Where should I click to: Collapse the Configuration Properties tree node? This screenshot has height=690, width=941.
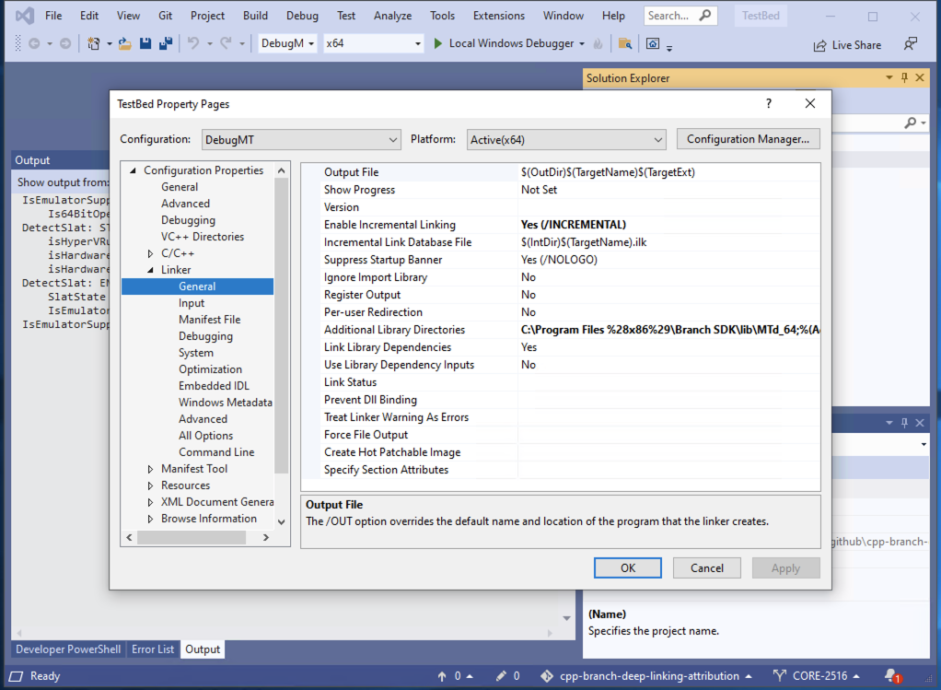tap(134, 170)
